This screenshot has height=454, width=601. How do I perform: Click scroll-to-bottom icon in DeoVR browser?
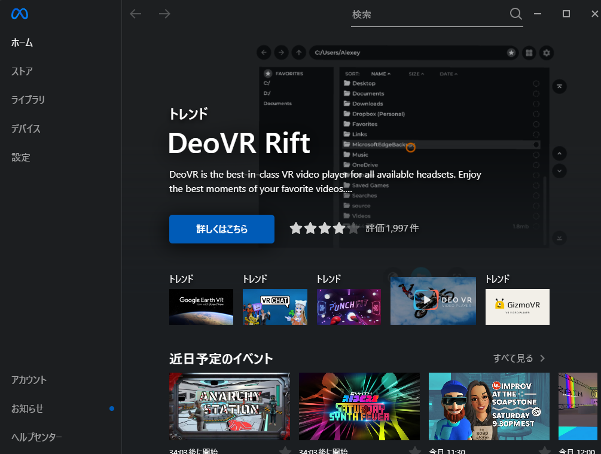pyautogui.click(x=559, y=238)
